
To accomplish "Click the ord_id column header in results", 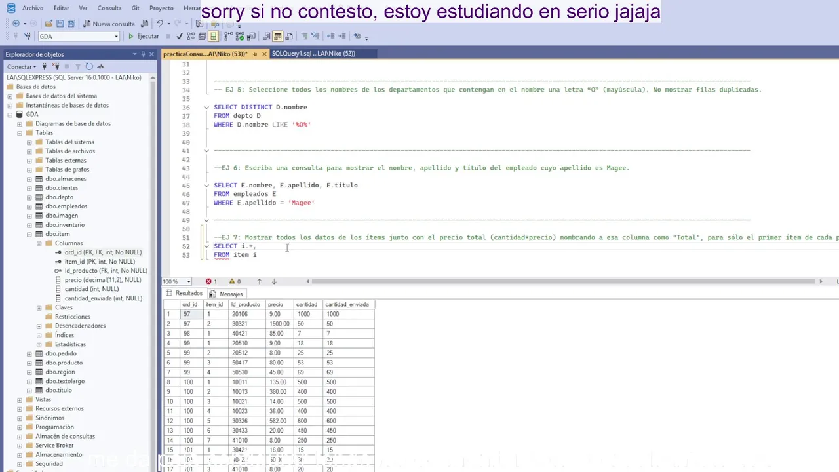I will tap(190, 304).
